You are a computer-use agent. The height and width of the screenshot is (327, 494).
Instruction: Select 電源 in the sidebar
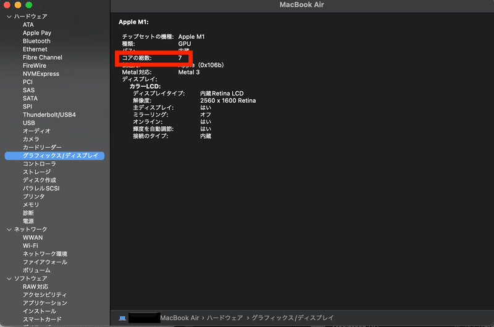pos(28,221)
